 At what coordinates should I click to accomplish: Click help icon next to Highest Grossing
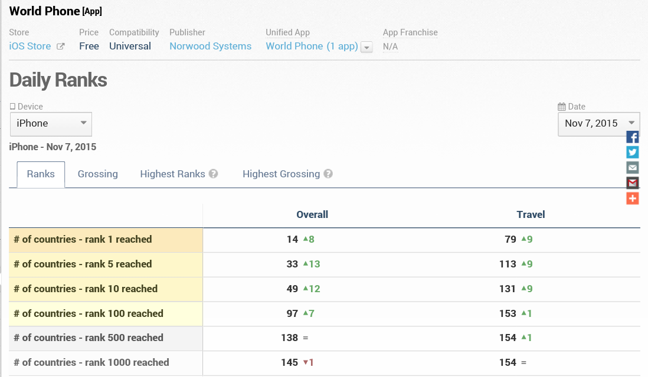(328, 174)
